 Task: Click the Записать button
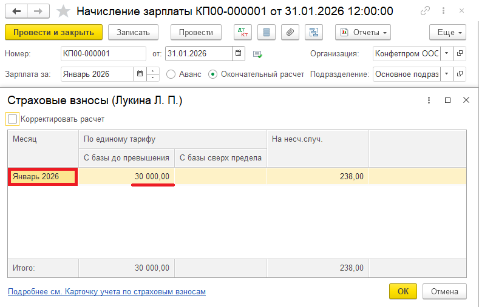click(x=133, y=32)
